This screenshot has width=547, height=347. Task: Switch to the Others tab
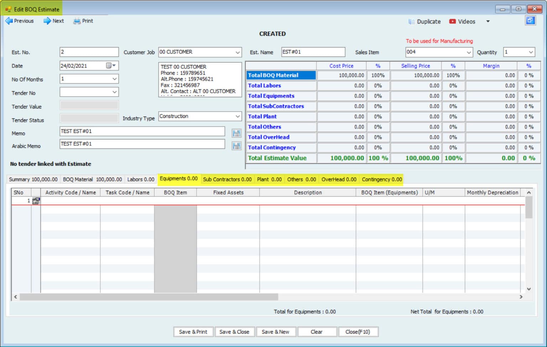[x=302, y=180]
